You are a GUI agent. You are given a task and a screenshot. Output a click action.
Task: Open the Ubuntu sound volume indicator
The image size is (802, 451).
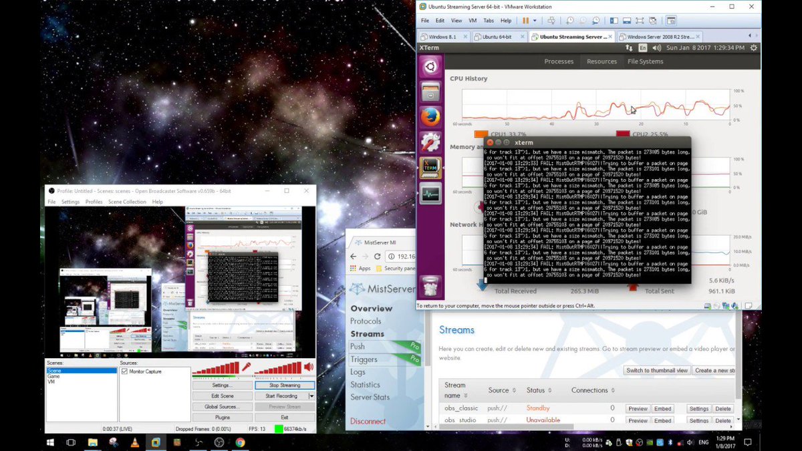(656, 47)
